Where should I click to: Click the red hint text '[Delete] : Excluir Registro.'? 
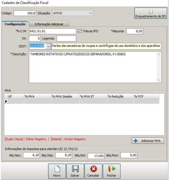click(68, 139)
